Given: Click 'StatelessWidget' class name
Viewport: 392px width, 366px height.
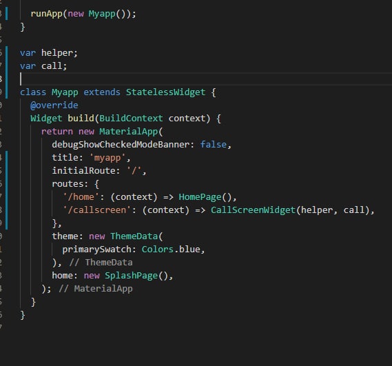Looking at the screenshot, I should click(x=165, y=92).
